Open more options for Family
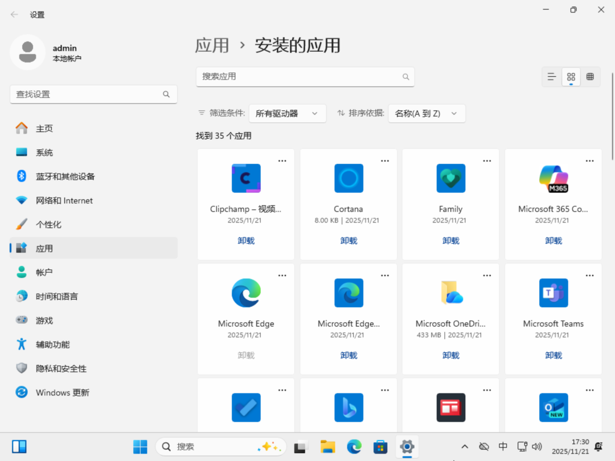The width and height of the screenshot is (615, 461). pos(487,160)
